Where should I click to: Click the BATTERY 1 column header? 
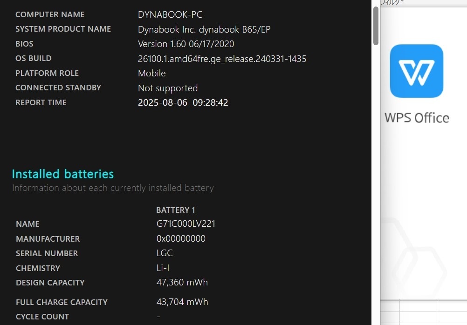point(175,210)
